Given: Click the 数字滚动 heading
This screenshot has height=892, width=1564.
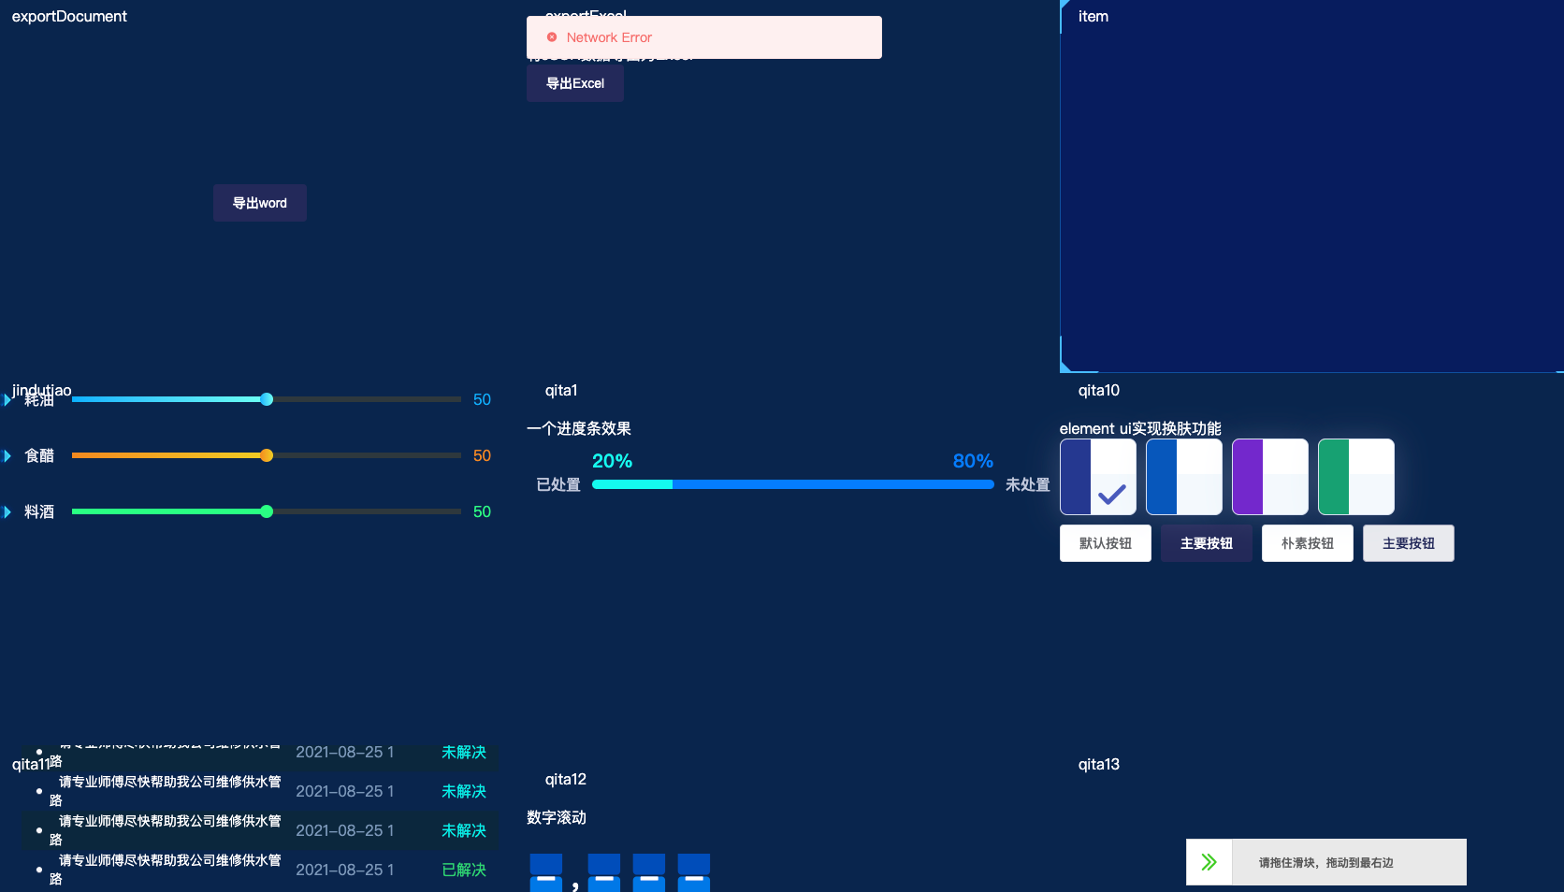Looking at the screenshot, I should (x=557, y=817).
